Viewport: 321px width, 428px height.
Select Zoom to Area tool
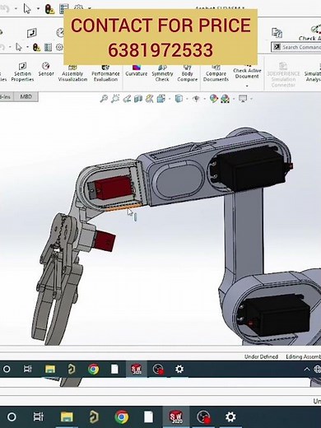click(115, 99)
